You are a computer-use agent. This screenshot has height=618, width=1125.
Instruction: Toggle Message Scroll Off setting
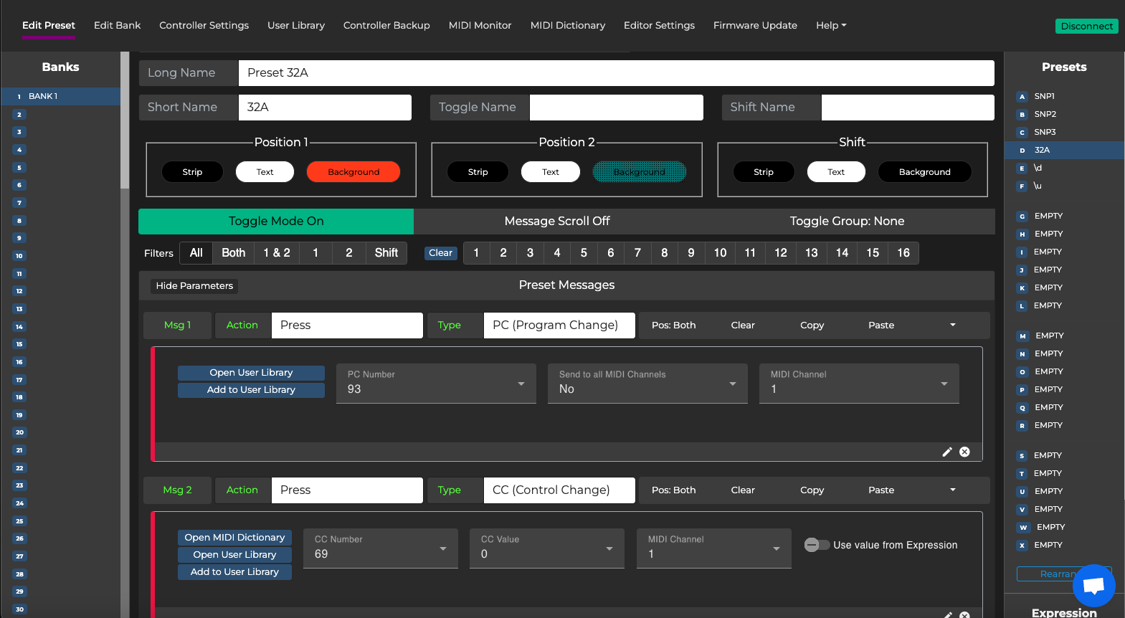pos(556,222)
